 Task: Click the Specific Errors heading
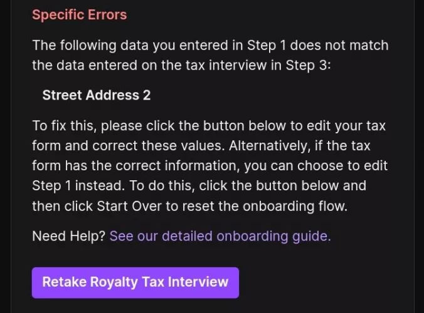pyautogui.click(x=79, y=14)
